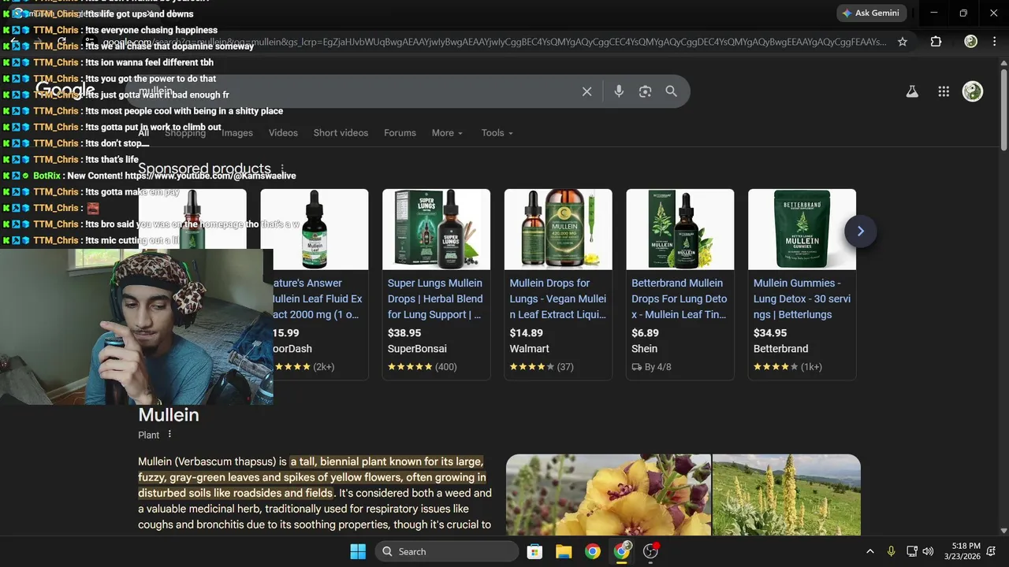The image size is (1009, 567).
Task: Open Sponsored products options menu
Action: pyautogui.click(x=281, y=169)
